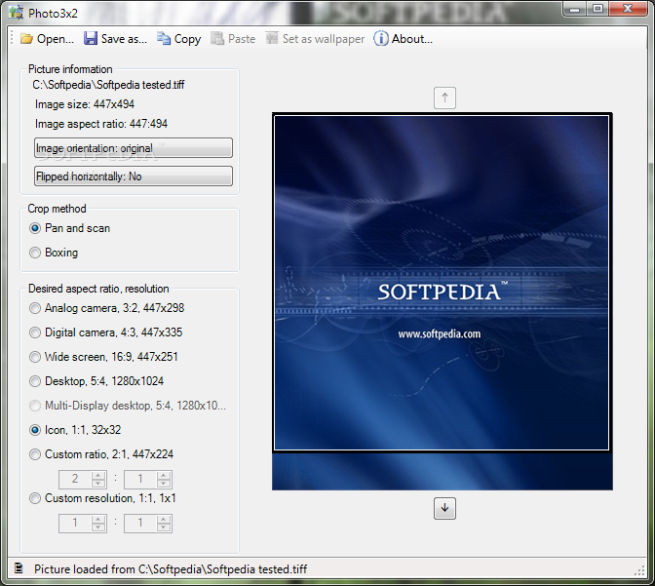This screenshot has height=586, width=655.
Task: Click the Open... toolbar label
Action: pyautogui.click(x=56, y=39)
